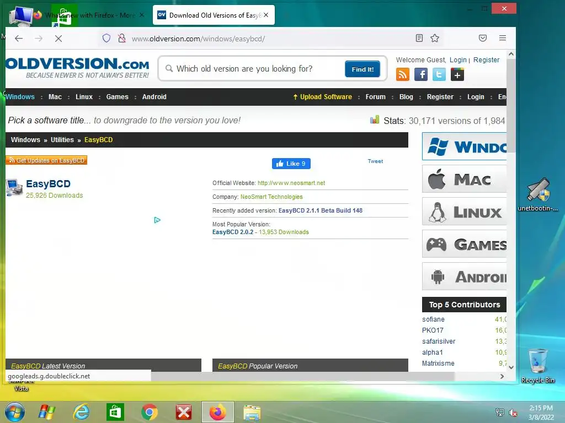Select Mac in the site navigation bar

click(x=55, y=97)
